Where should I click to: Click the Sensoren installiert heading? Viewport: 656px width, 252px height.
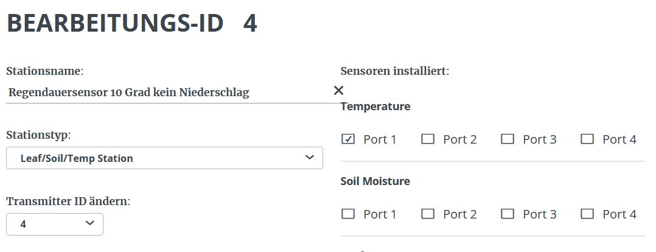(x=394, y=71)
